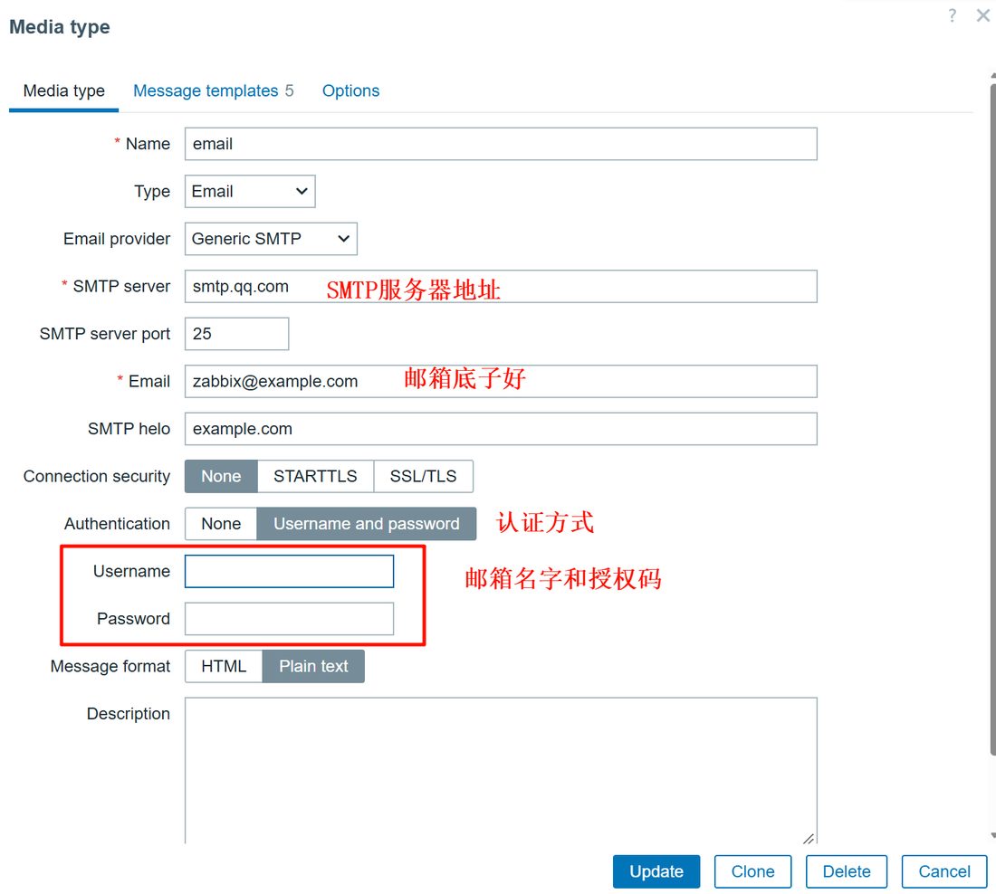The image size is (996, 894).
Task: Click inside the Description text area
Action: (501, 770)
